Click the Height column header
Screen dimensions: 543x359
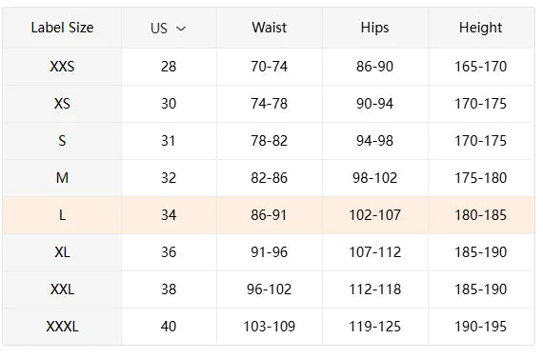(x=480, y=28)
